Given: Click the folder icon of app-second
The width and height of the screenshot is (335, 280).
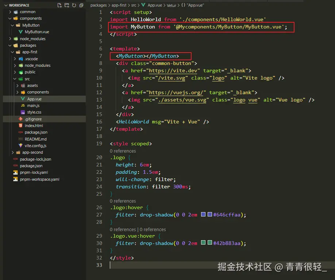Looking at the screenshot, I should click(18, 152).
